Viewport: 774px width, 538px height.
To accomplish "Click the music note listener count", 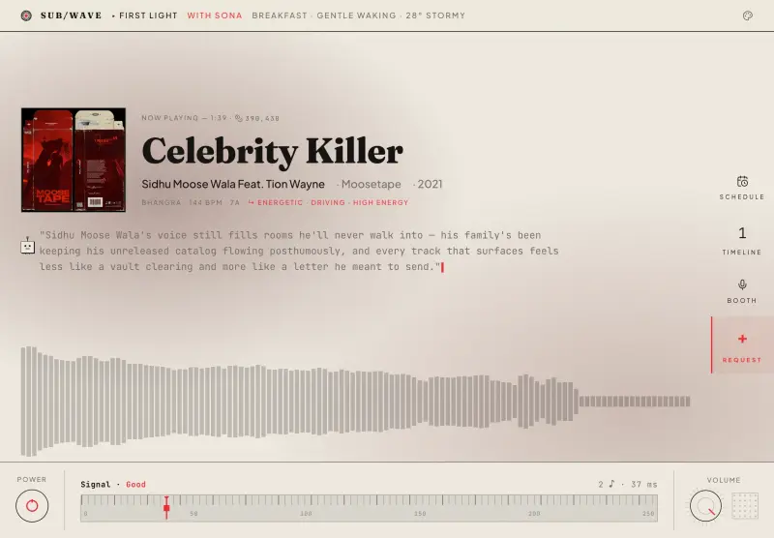I will [x=607, y=484].
